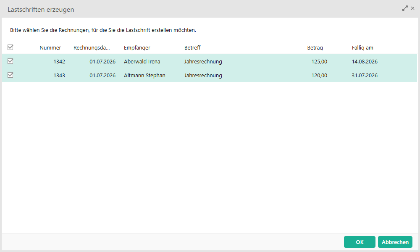Confirm with the OK button
This screenshot has width=420, height=252.
click(x=360, y=242)
